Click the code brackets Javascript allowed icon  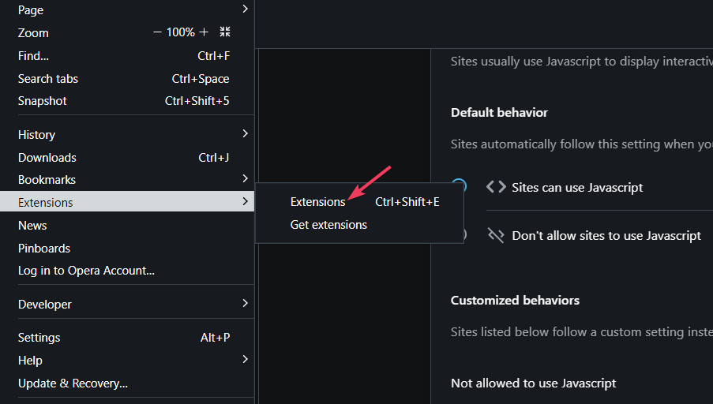pyautogui.click(x=496, y=187)
